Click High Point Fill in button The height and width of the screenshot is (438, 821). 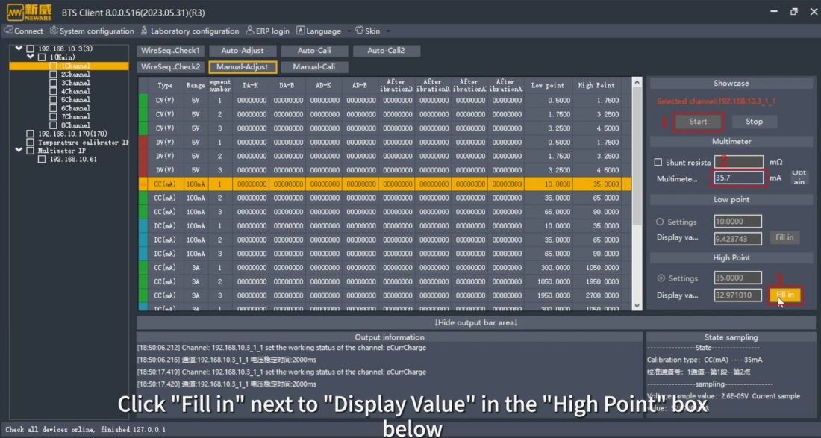pos(784,295)
